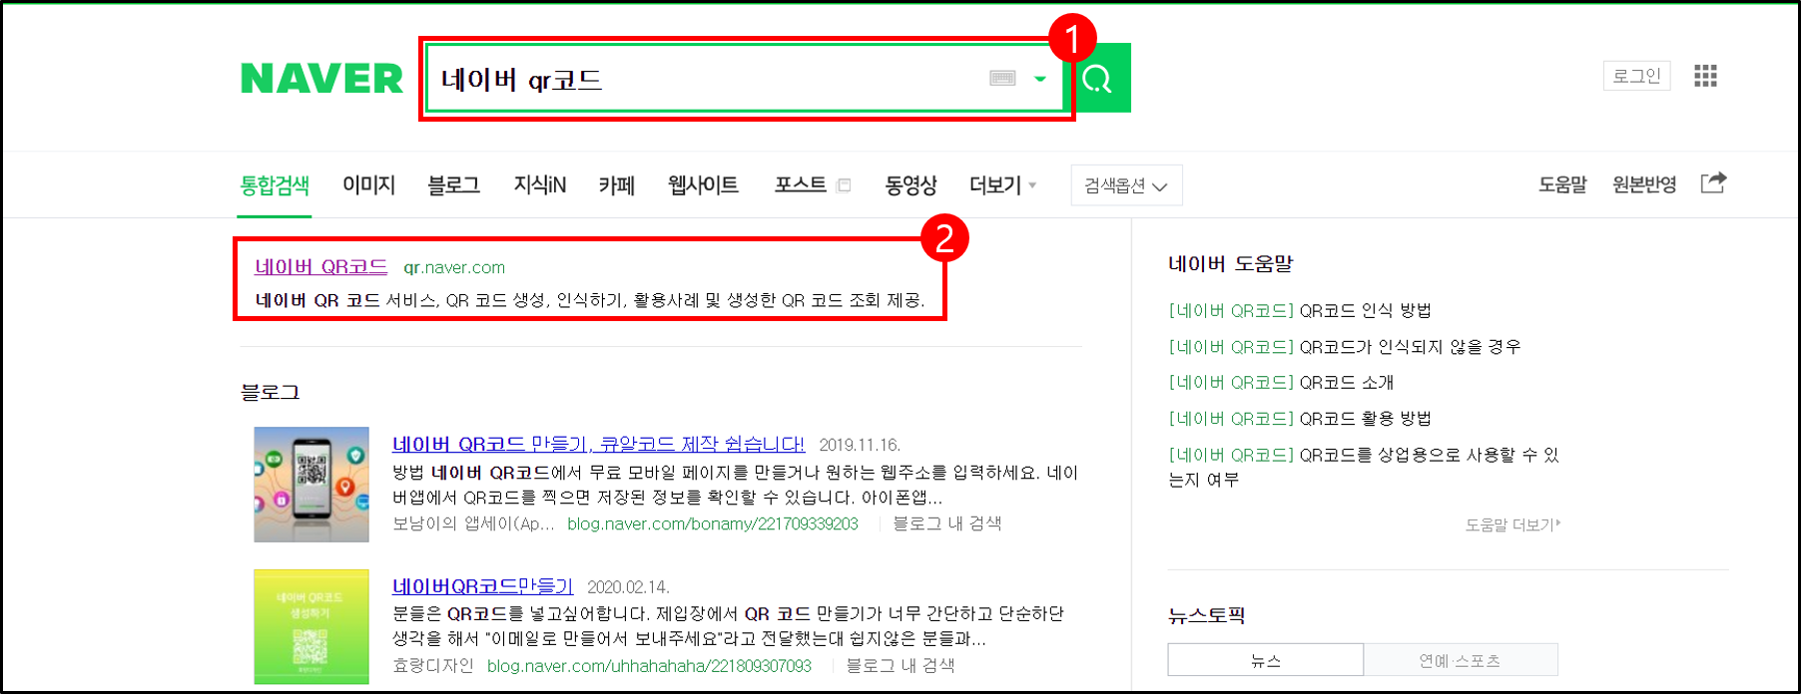Expand the 더보기 tab menu
The height and width of the screenshot is (694, 1801).
(x=1002, y=185)
